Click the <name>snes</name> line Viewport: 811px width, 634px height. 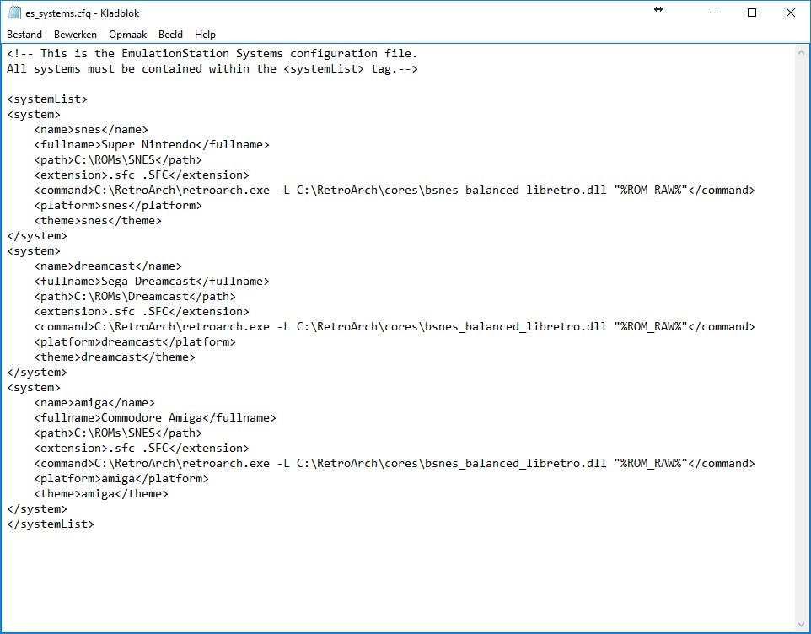pyautogui.click(x=91, y=129)
